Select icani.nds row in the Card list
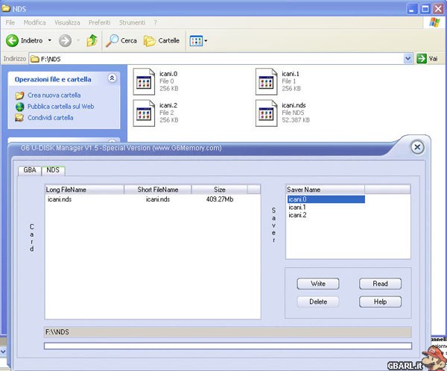The width and height of the screenshot is (447, 371). pyautogui.click(x=153, y=199)
